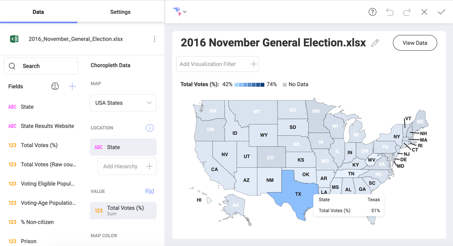Image resolution: width=453 pixels, height=246 pixels.
Task: Open the brain insights icon beside Fields
Action: pos(55,86)
